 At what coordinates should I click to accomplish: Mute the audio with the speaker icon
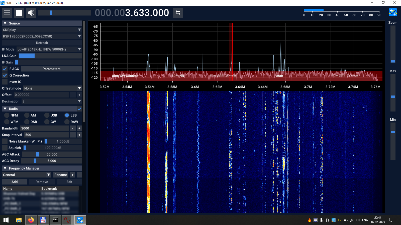pyautogui.click(x=31, y=13)
